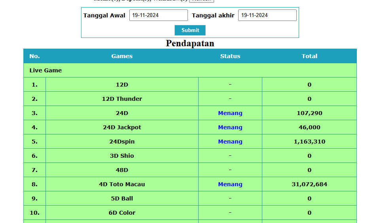The width and height of the screenshot is (381, 223).
Task: Click row number 8. cell
Action: pos(34,184)
